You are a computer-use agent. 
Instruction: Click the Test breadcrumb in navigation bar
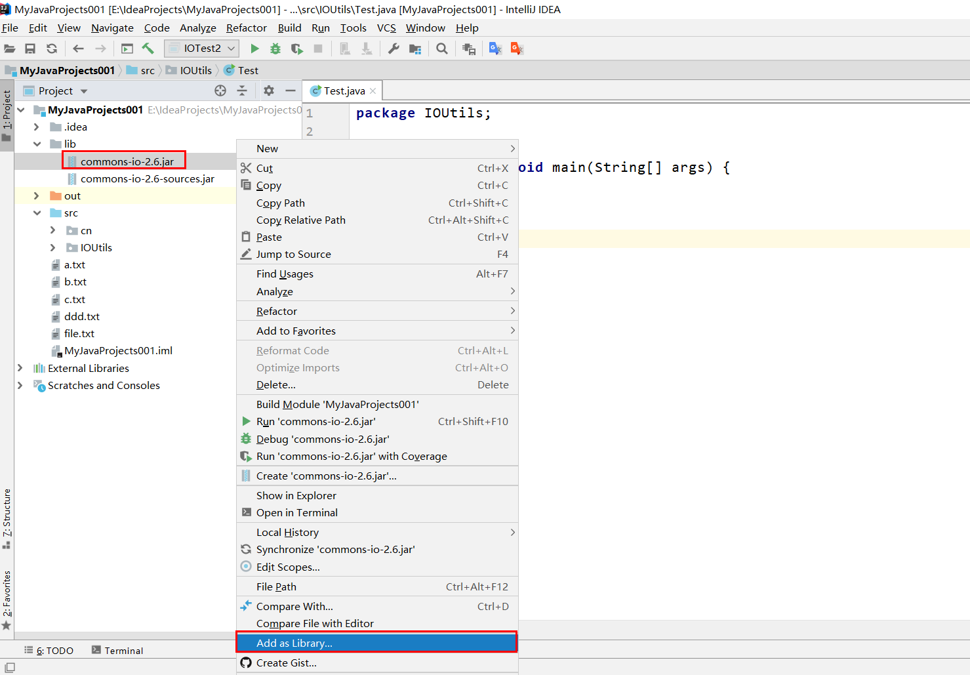(241, 70)
